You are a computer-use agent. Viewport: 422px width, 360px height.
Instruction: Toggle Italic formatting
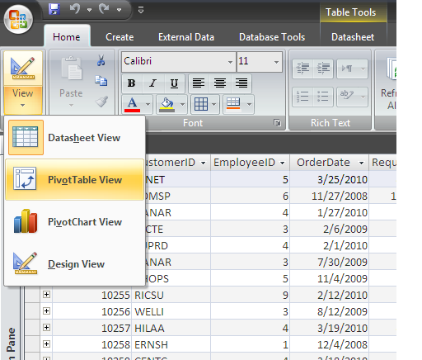pyautogui.click(x=152, y=83)
